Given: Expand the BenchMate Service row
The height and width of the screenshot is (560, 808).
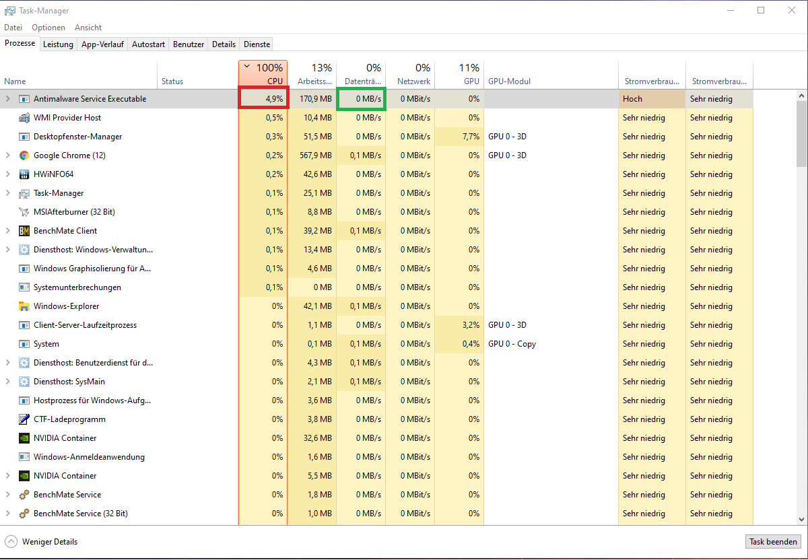Looking at the screenshot, I should tap(8, 495).
